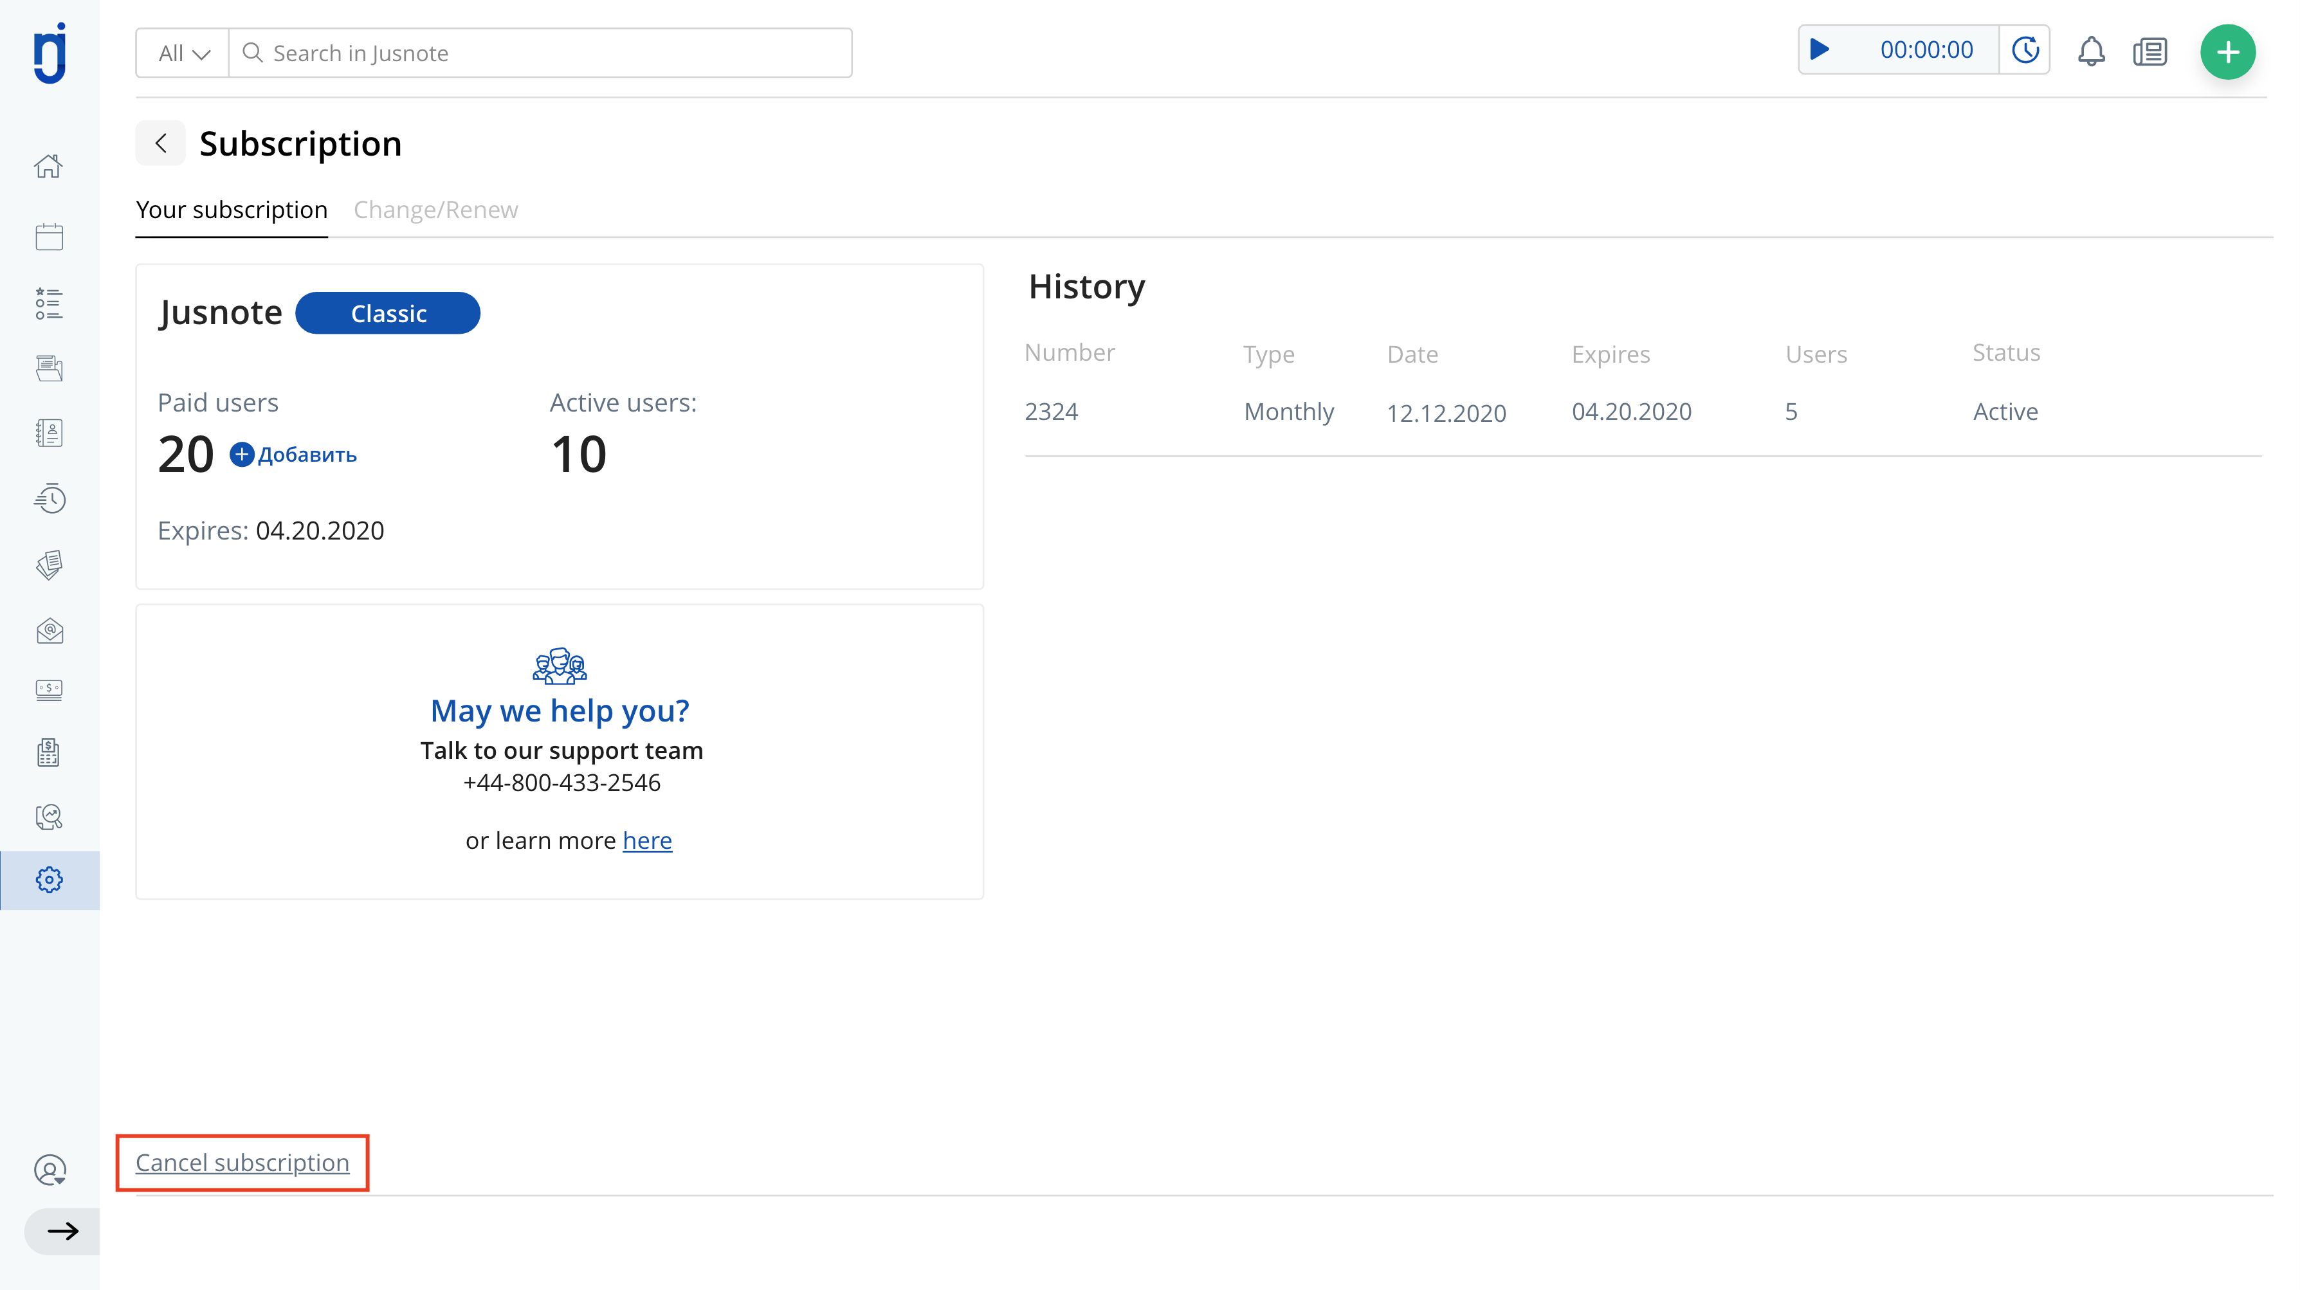
Task: Click Добавить to add paid users
Action: [x=294, y=455]
